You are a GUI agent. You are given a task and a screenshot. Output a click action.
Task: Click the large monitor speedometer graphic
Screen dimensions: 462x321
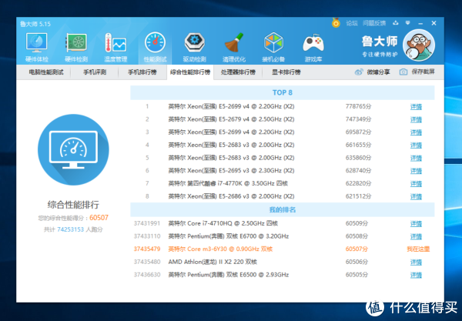tap(73, 149)
